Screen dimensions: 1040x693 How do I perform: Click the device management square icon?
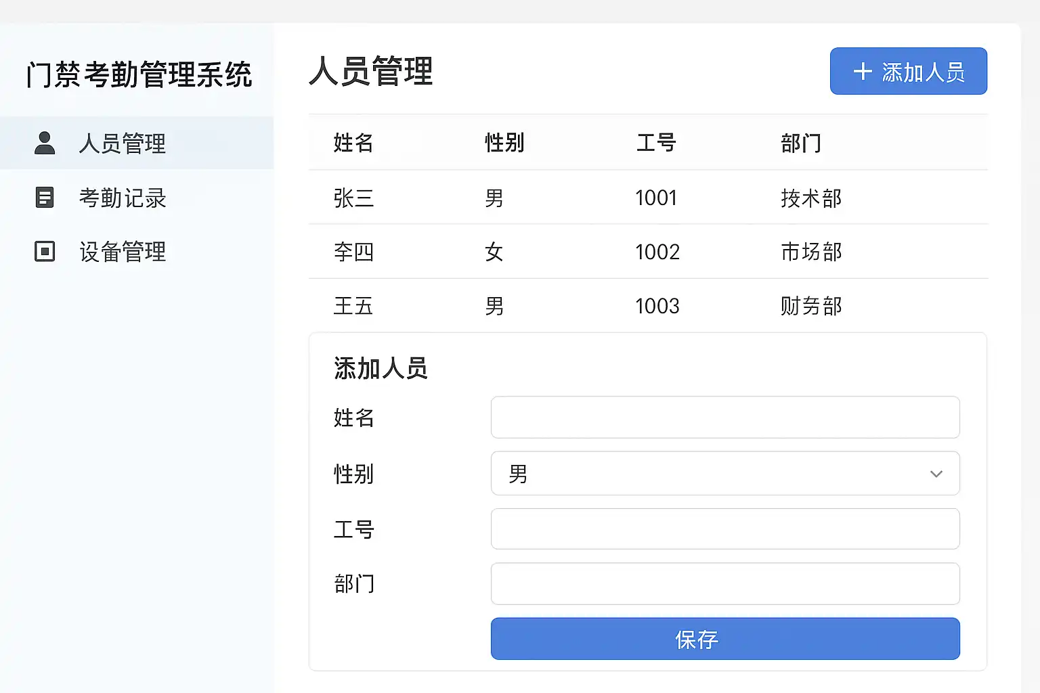click(45, 251)
